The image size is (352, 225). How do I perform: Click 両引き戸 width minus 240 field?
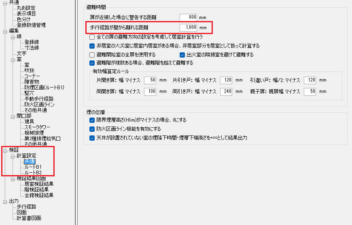pos(226,91)
